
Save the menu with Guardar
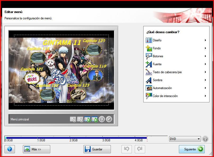click(97, 149)
